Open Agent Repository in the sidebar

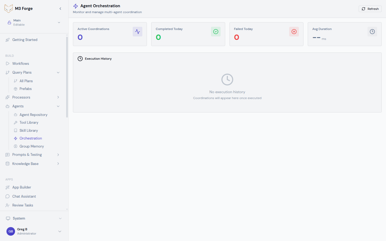[x=33, y=115]
